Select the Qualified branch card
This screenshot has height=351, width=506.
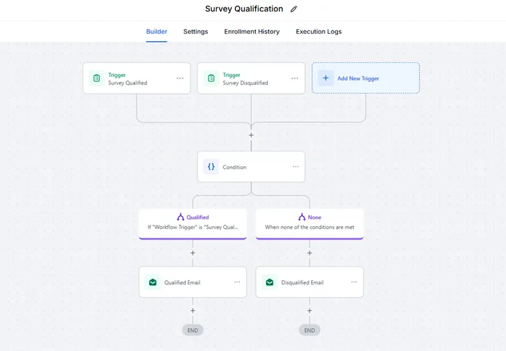tap(193, 222)
